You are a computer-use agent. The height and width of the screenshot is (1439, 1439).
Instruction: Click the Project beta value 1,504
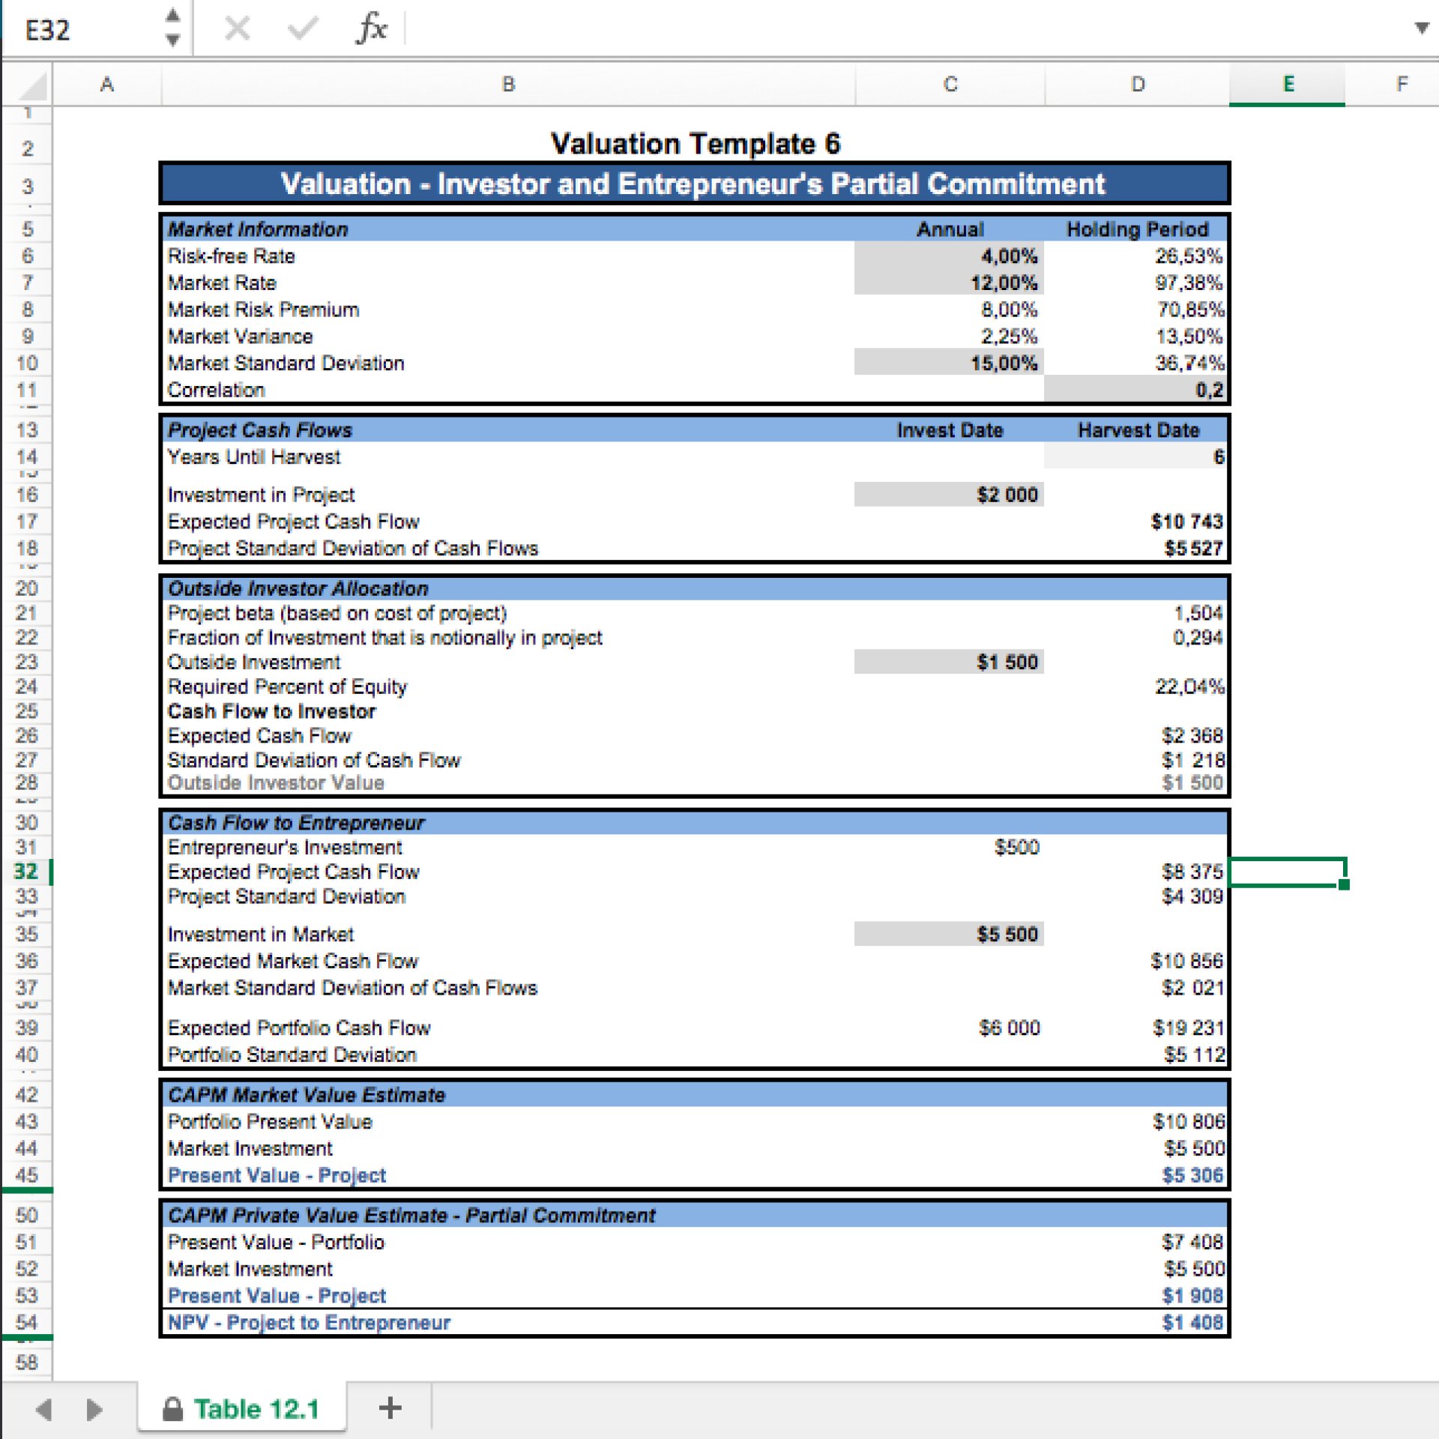pyautogui.click(x=1198, y=613)
